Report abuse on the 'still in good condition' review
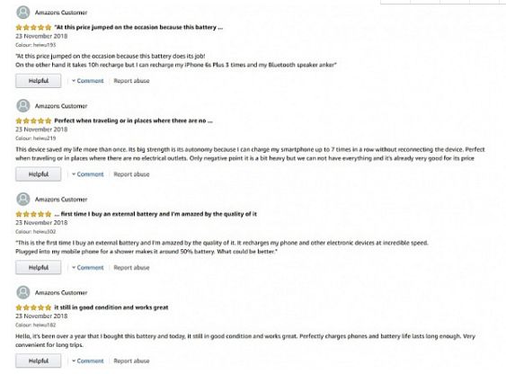This screenshot has width=506, height=374. click(x=131, y=361)
